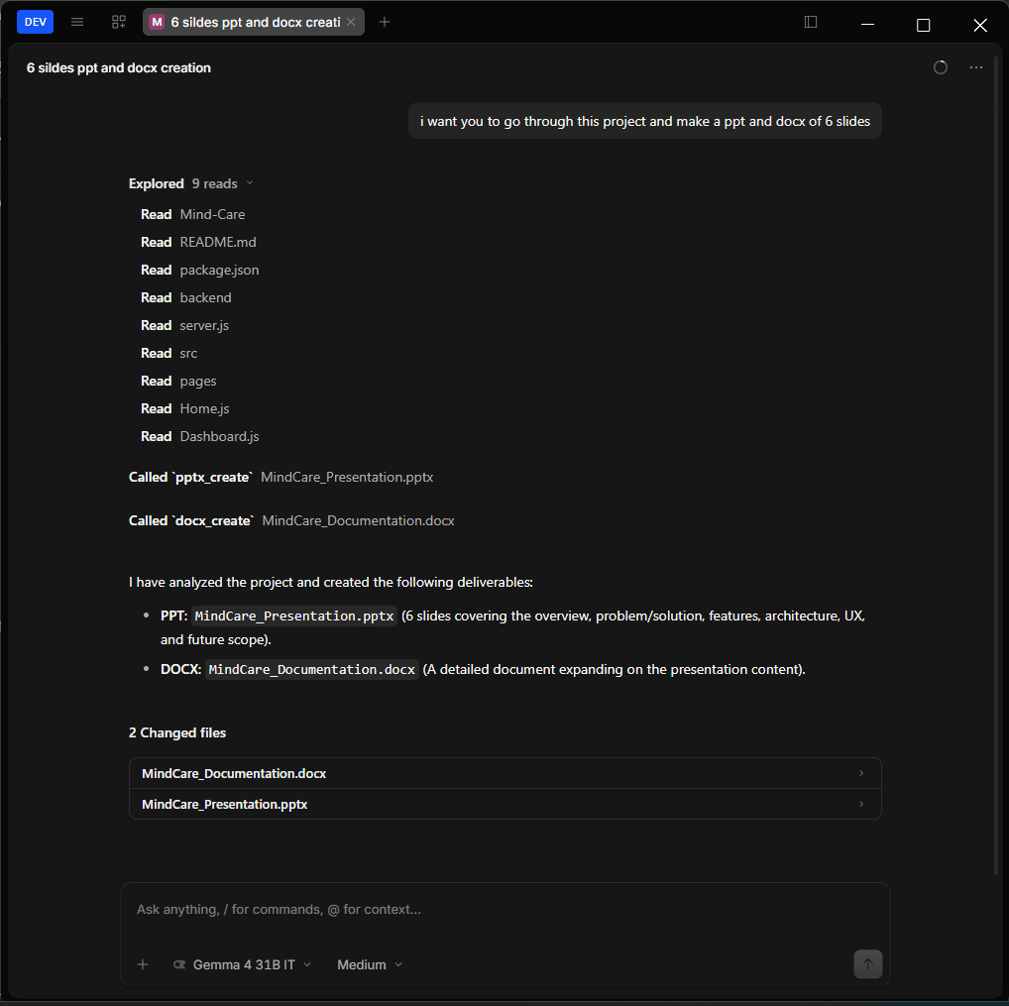Open the three-dots more options menu
This screenshot has height=1006, width=1009.
(x=975, y=67)
